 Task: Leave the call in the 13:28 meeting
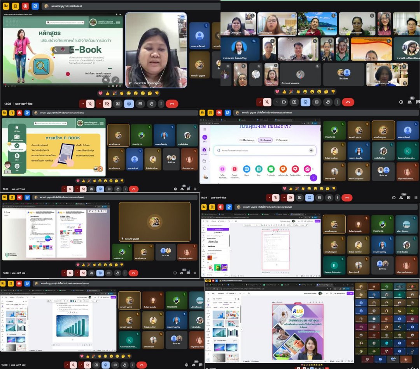(172, 104)
